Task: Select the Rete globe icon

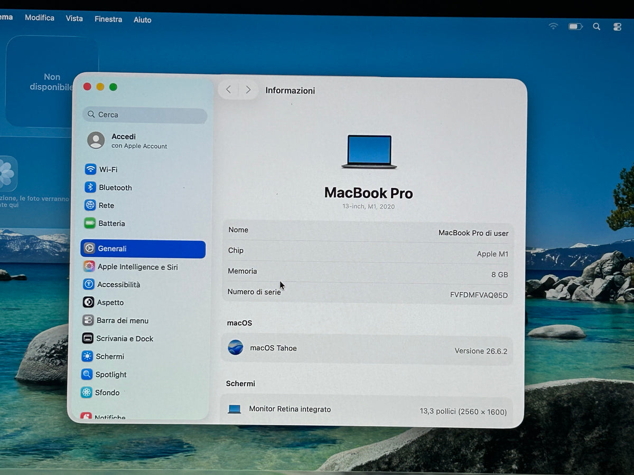Action: [90, 205]
